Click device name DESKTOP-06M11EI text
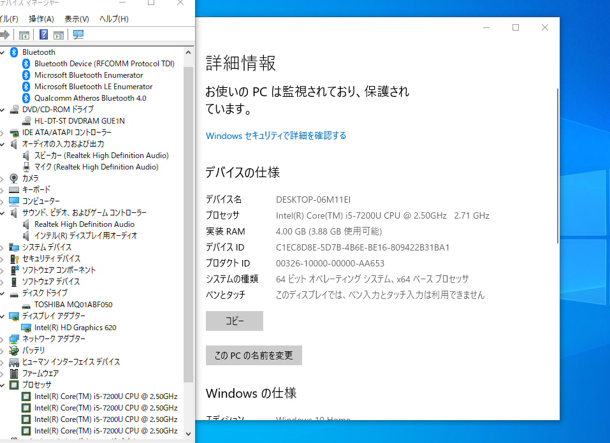 (313, 200)
